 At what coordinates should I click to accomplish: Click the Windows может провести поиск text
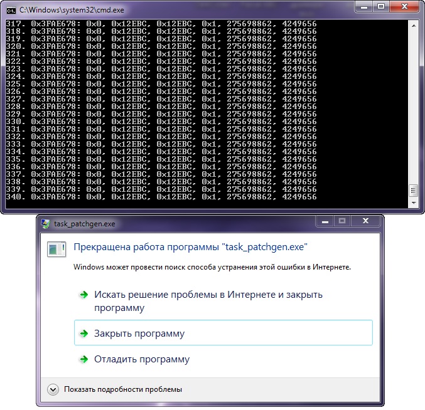(212, 267)
